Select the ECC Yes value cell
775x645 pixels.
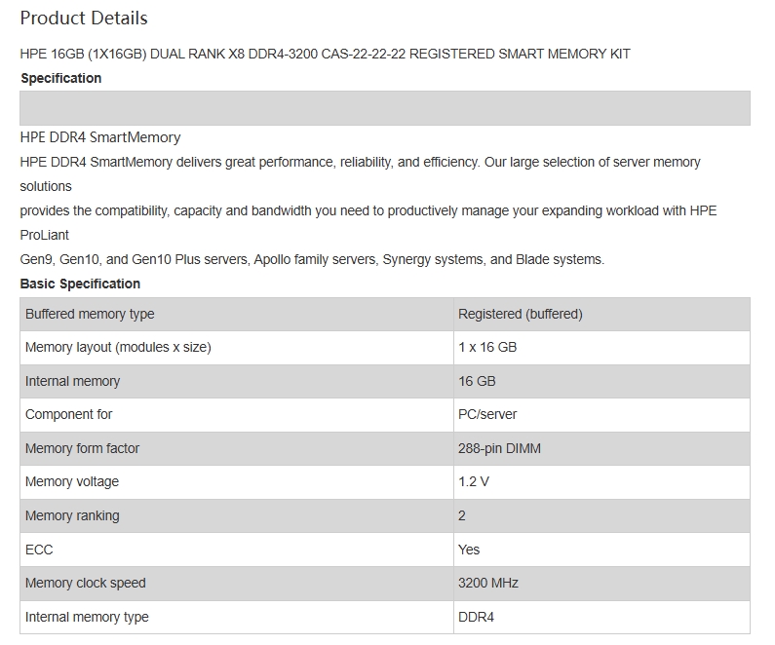(x=601, y=550)
